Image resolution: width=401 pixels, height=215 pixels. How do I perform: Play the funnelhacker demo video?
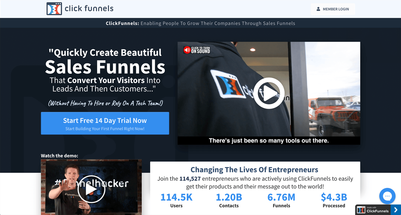(x=91, y=189)
